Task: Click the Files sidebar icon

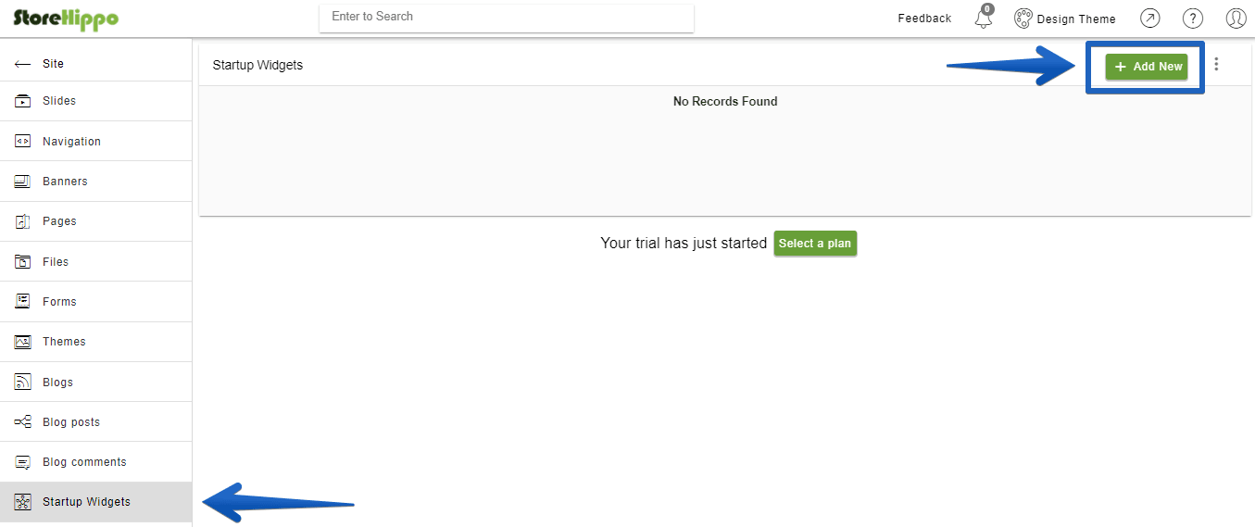Action: (x=23, y=262)
